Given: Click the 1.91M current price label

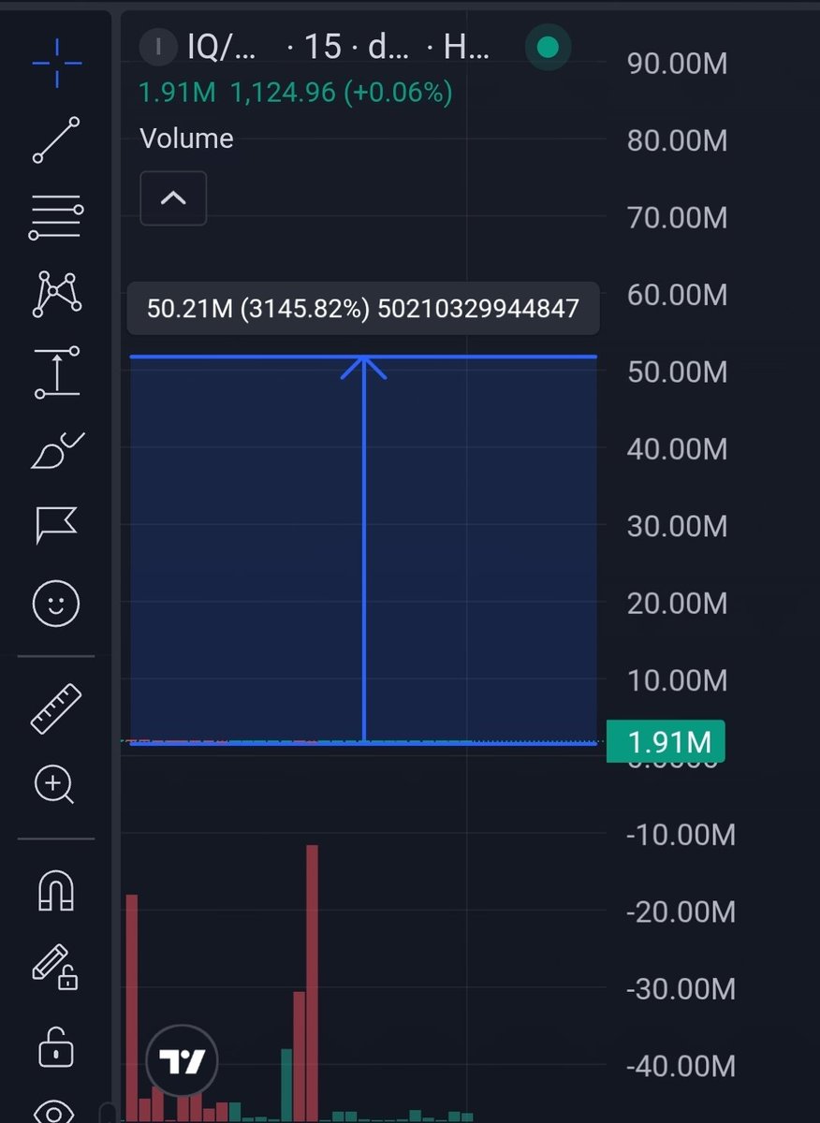Looking at the screenshot, I should click(x=665, y=742).
